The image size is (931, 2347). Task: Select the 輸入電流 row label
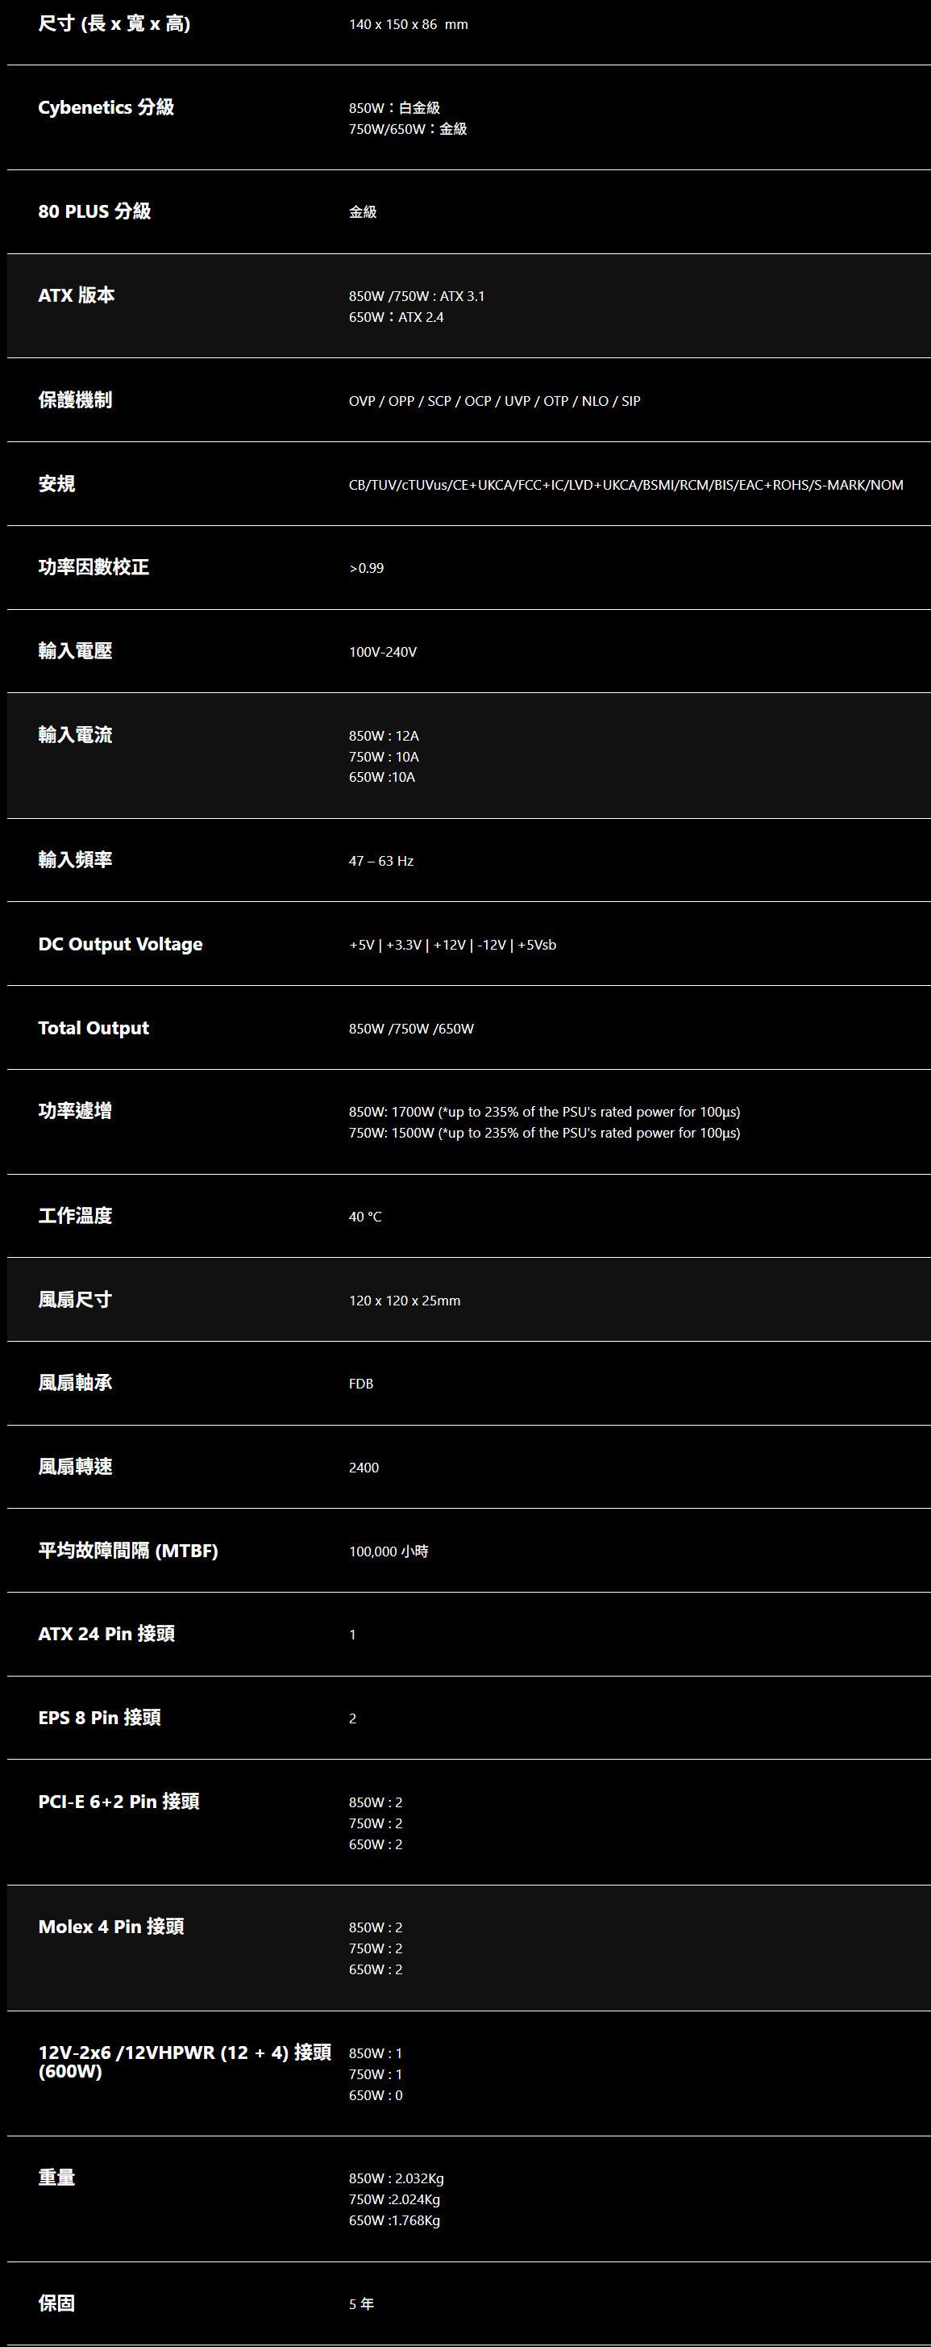75,735
